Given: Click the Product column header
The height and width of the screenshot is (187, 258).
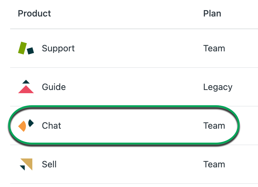Looking at the screenshot, I should [x=34, y=14].
